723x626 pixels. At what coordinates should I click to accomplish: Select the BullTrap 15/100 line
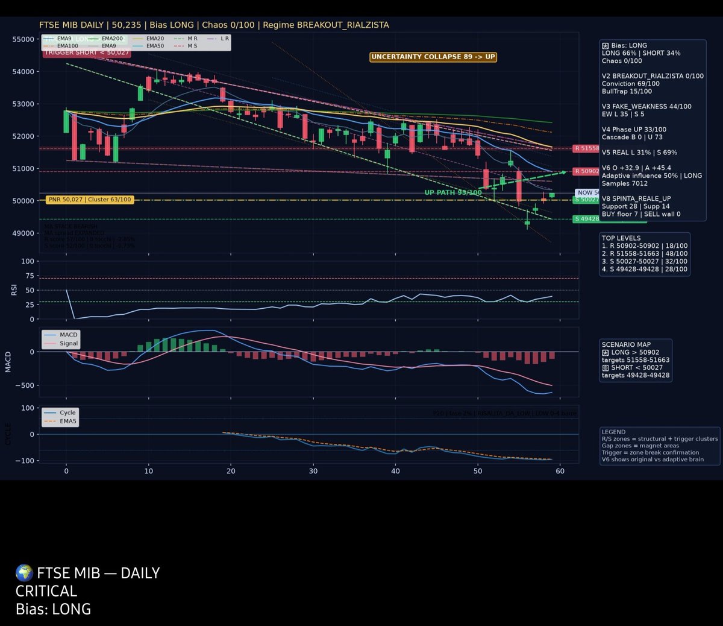tap(627, 92)
